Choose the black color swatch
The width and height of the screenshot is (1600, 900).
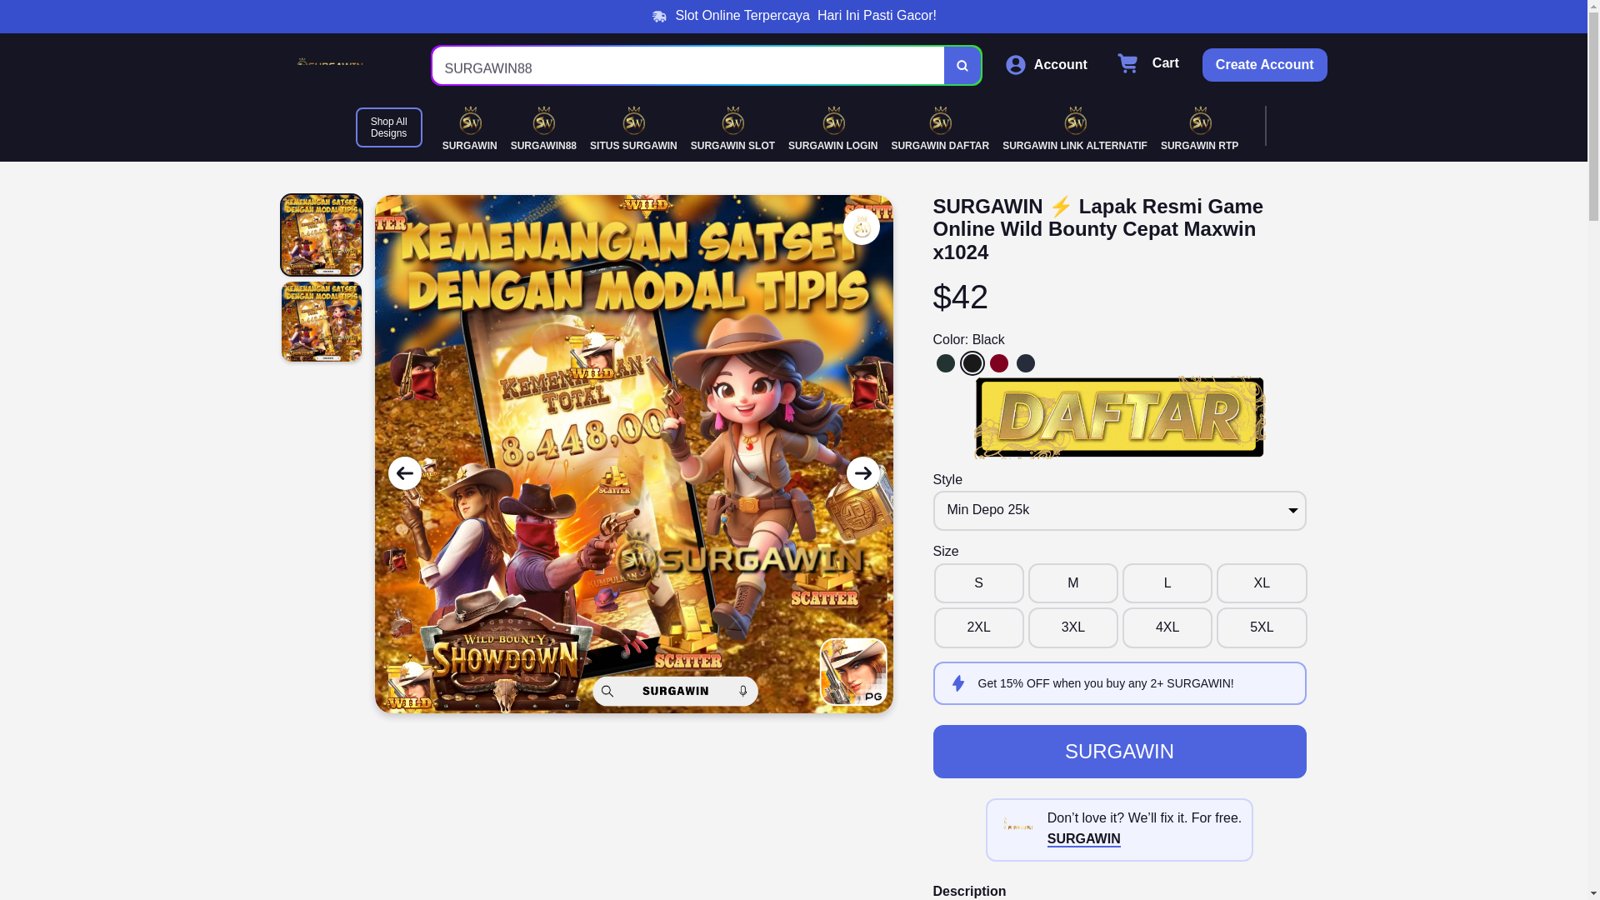click(972, 363)
